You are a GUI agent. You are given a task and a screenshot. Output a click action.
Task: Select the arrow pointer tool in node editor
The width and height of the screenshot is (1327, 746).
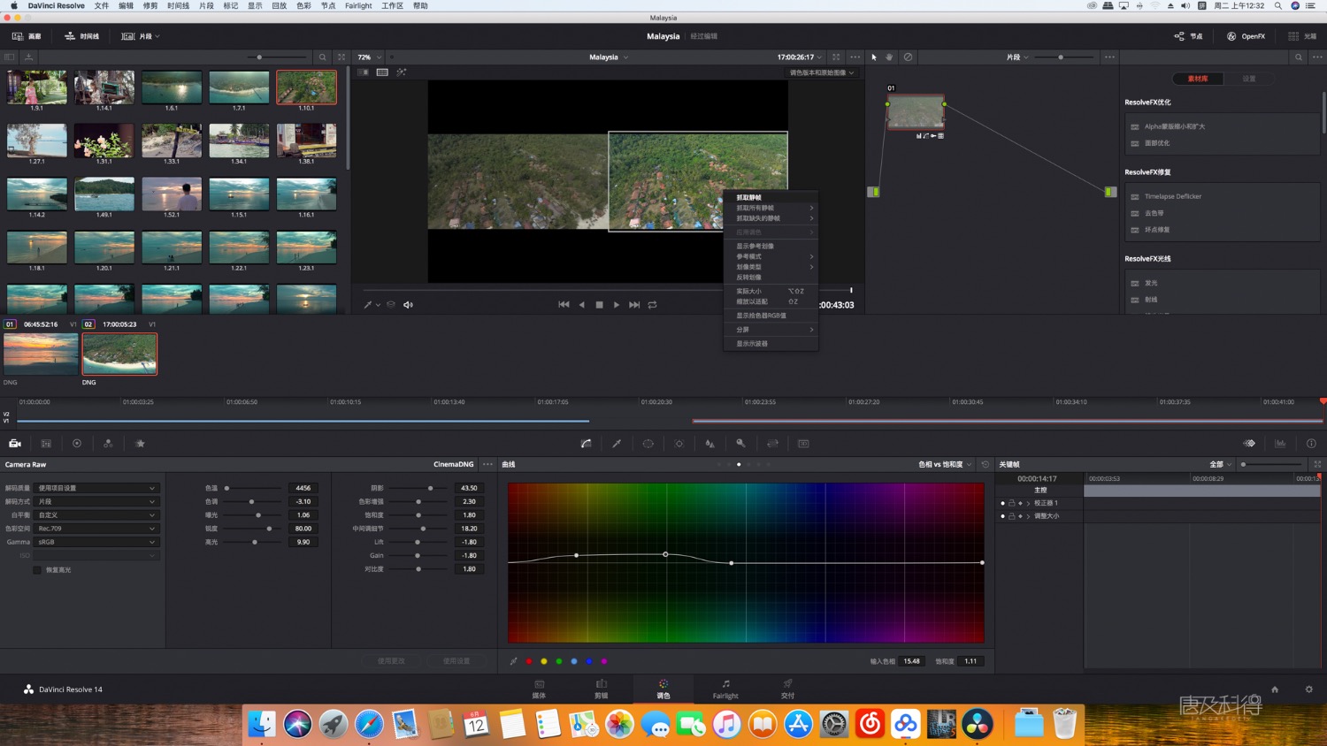pos(874,57)
